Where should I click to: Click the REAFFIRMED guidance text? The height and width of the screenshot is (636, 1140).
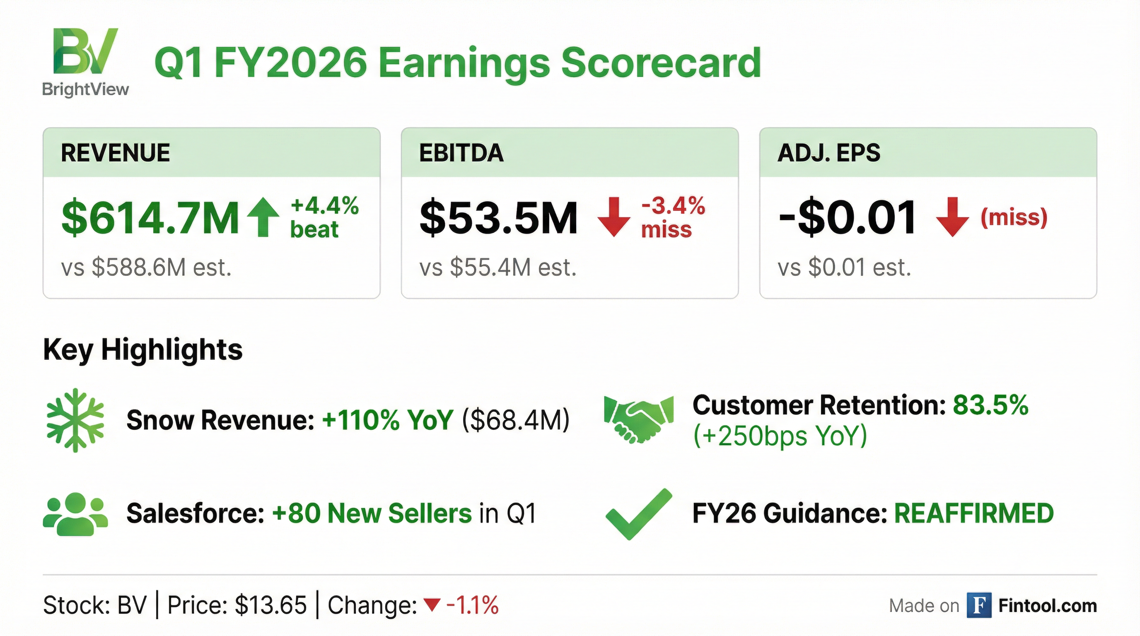click(974, 513)
